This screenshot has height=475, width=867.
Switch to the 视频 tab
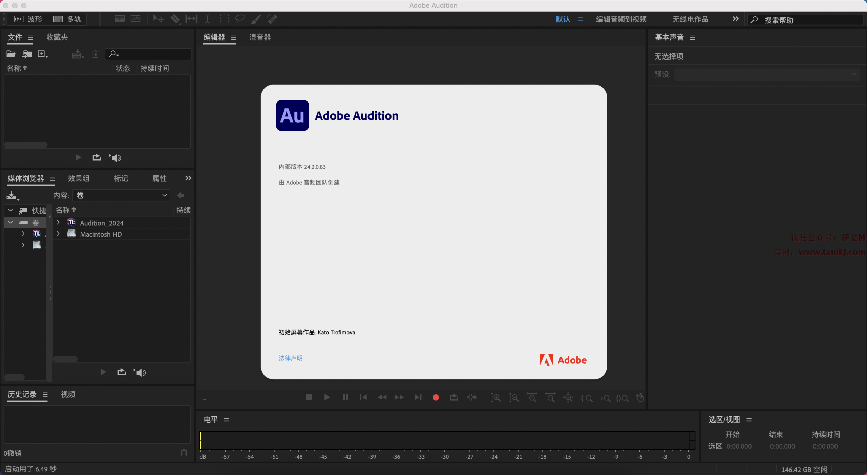(x=68, y=394)
